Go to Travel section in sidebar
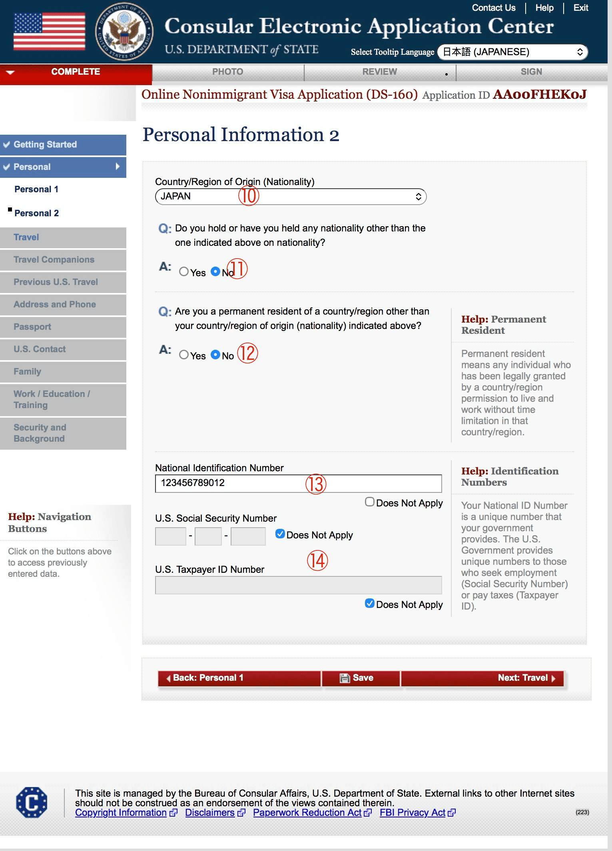Viewport: 612px width, 851px height. coord(63,237)
